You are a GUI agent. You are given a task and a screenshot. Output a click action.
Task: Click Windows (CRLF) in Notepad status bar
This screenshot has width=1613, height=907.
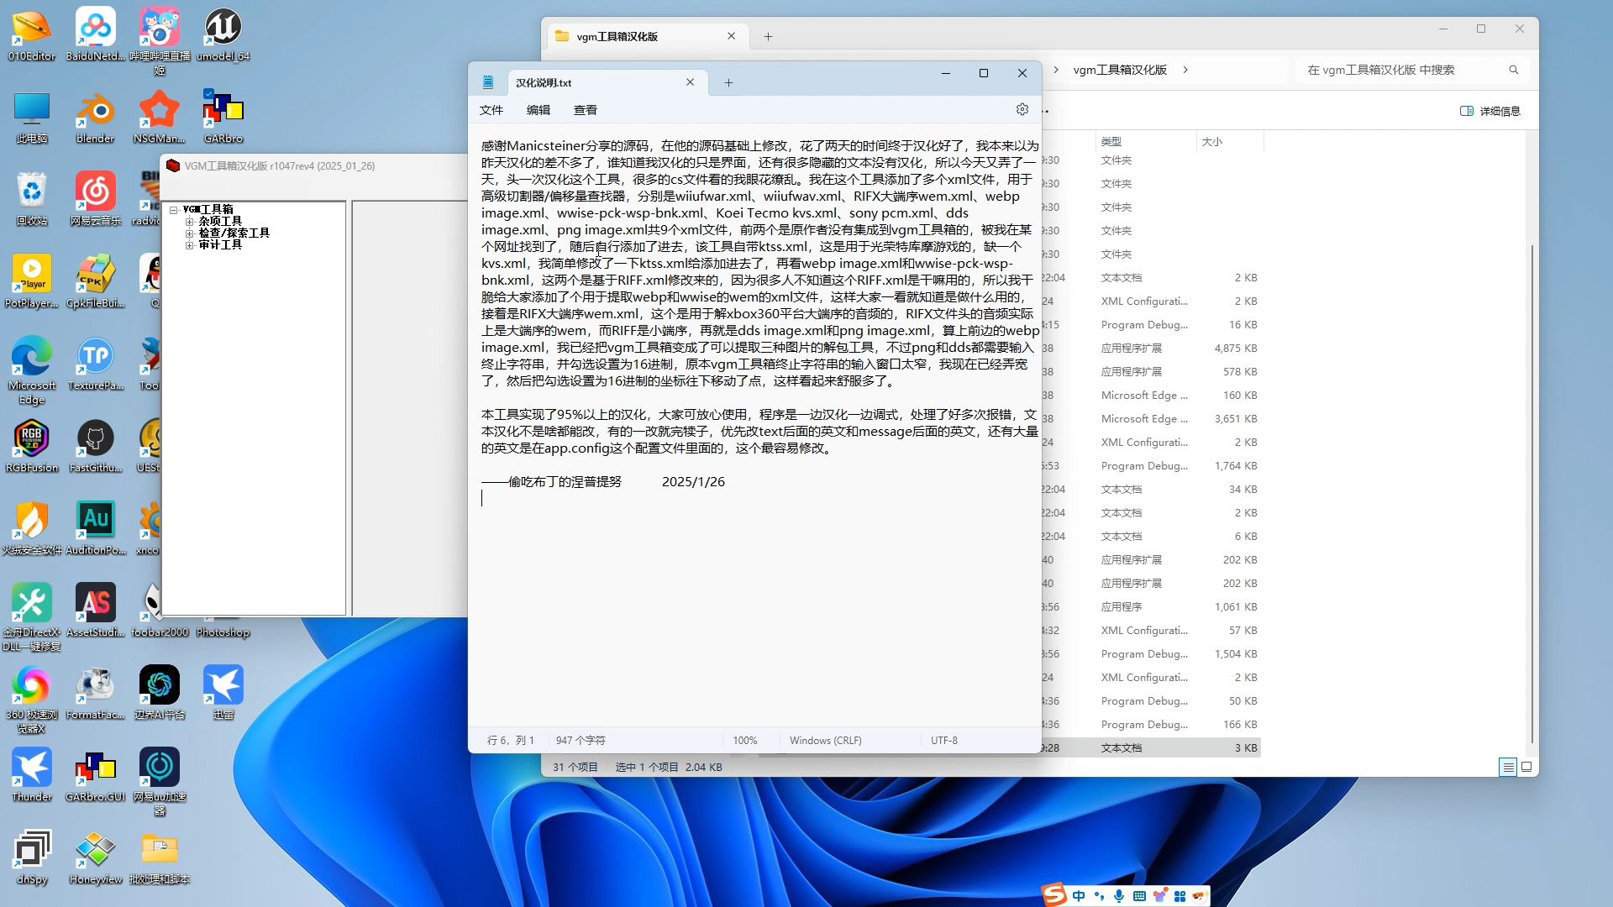pyautogui.click(x=825, y=741)
